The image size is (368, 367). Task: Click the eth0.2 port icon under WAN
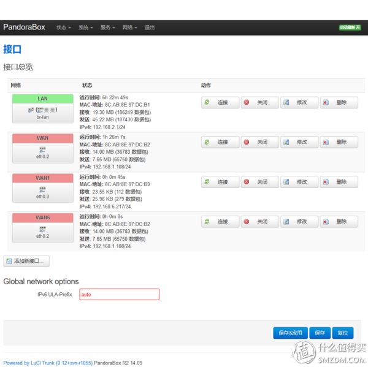pyautogui.click(x=42, y=149)
